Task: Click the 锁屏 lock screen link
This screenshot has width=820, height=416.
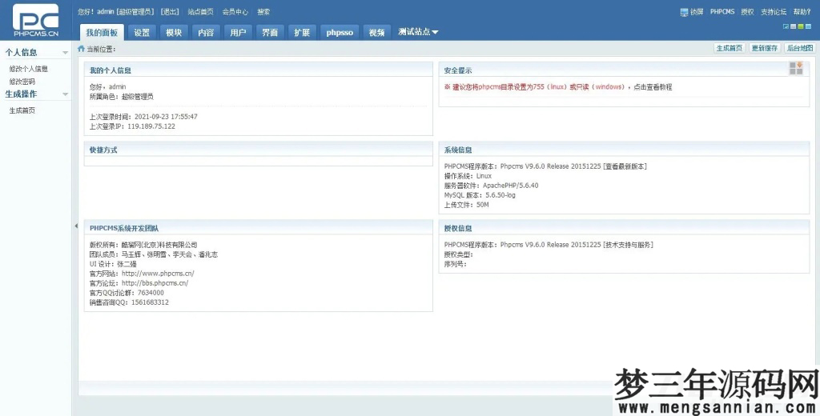Action: coord(697,11)
